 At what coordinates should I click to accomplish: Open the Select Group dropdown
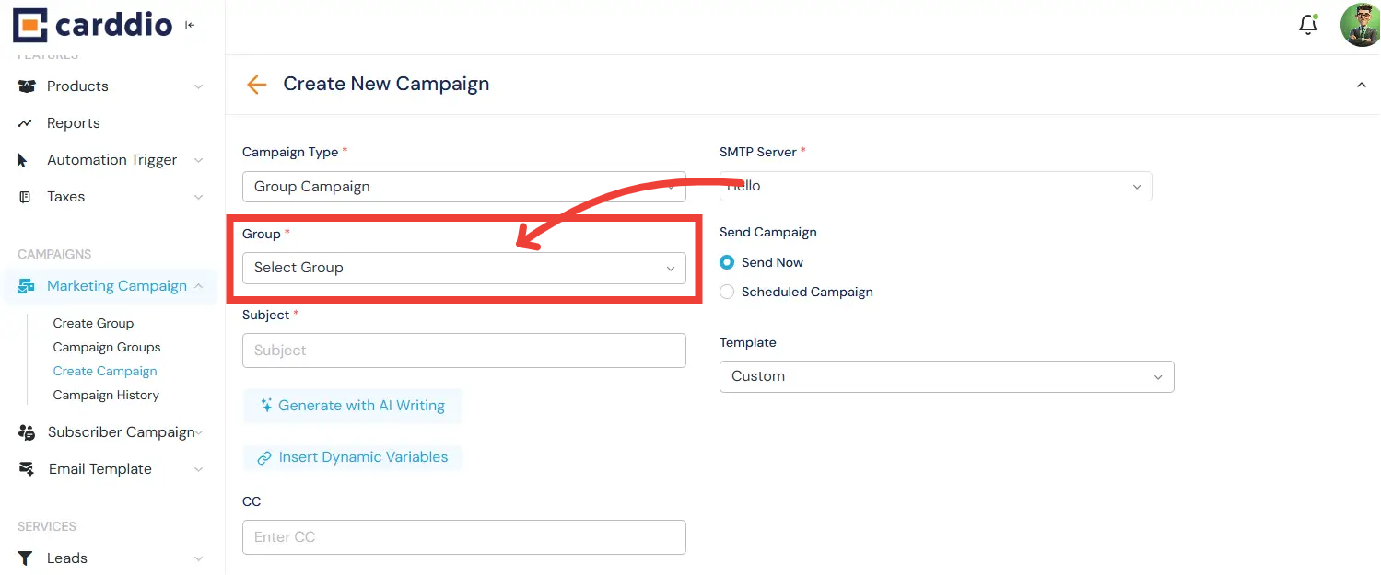click(463, 268)
